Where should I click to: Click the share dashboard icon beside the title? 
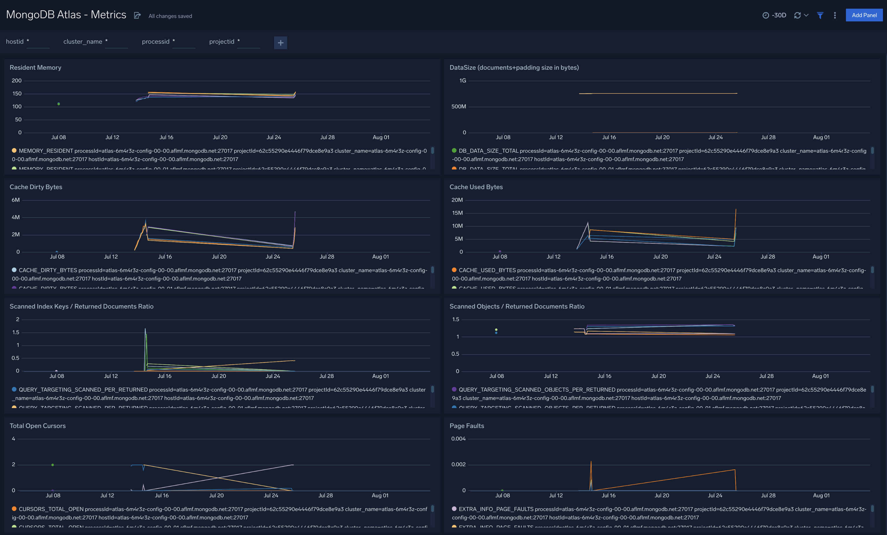137,15
